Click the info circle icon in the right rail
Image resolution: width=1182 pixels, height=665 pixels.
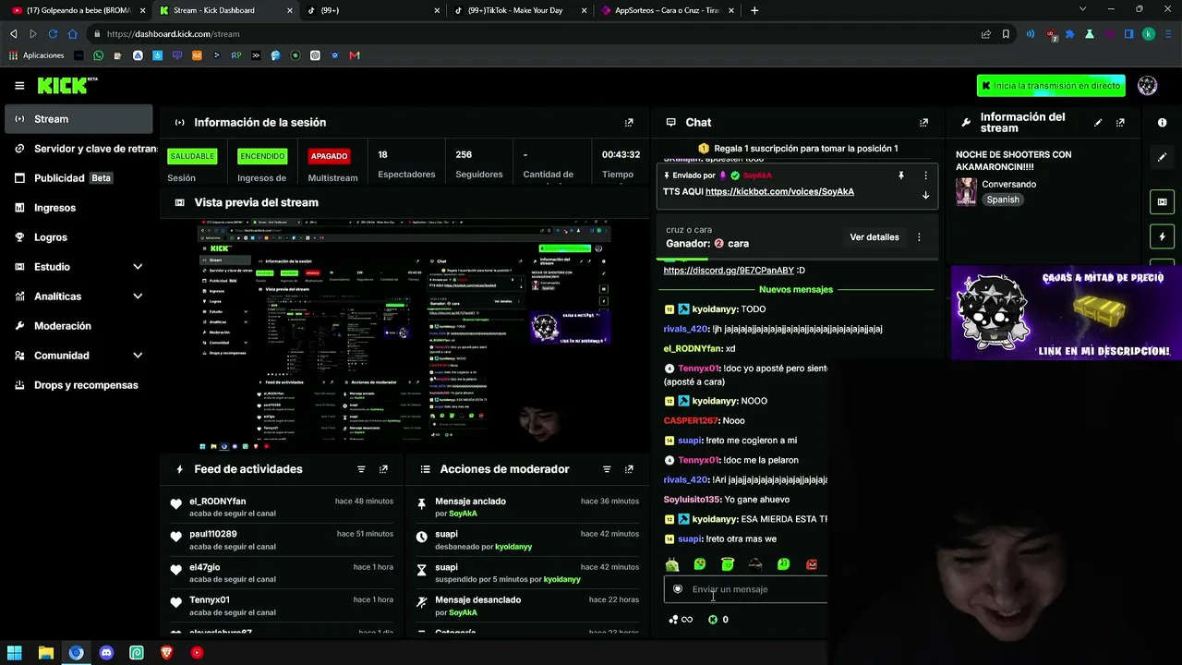[1162, 122]
